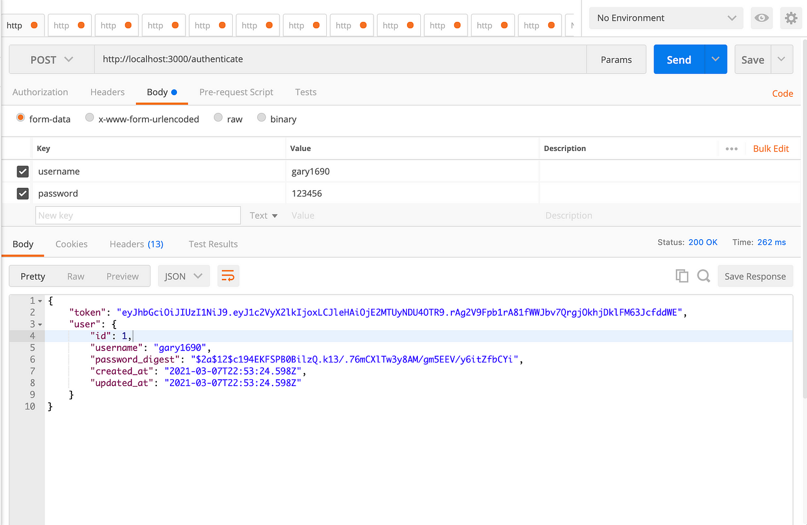Open the Code link

(782, 93)
